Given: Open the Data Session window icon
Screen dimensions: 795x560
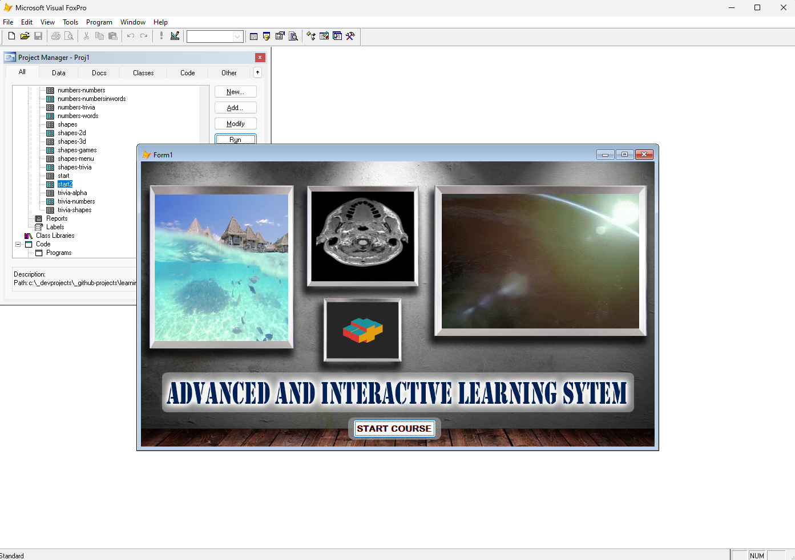Looking at the screenshot, I should click(x=267, y=36).
